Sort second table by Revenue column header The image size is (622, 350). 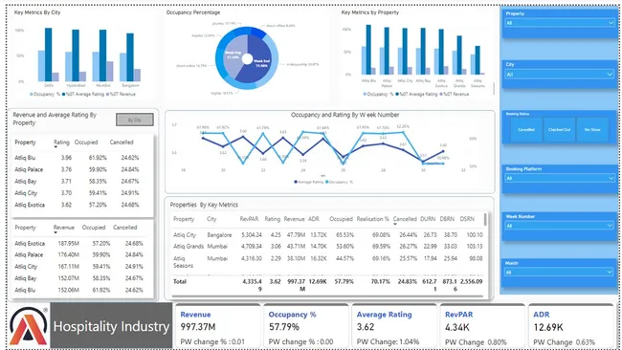point(64,228)
